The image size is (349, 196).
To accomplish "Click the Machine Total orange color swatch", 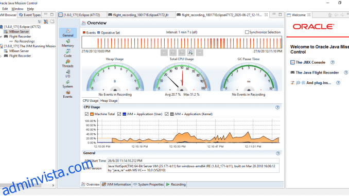I will click(92, 114).
